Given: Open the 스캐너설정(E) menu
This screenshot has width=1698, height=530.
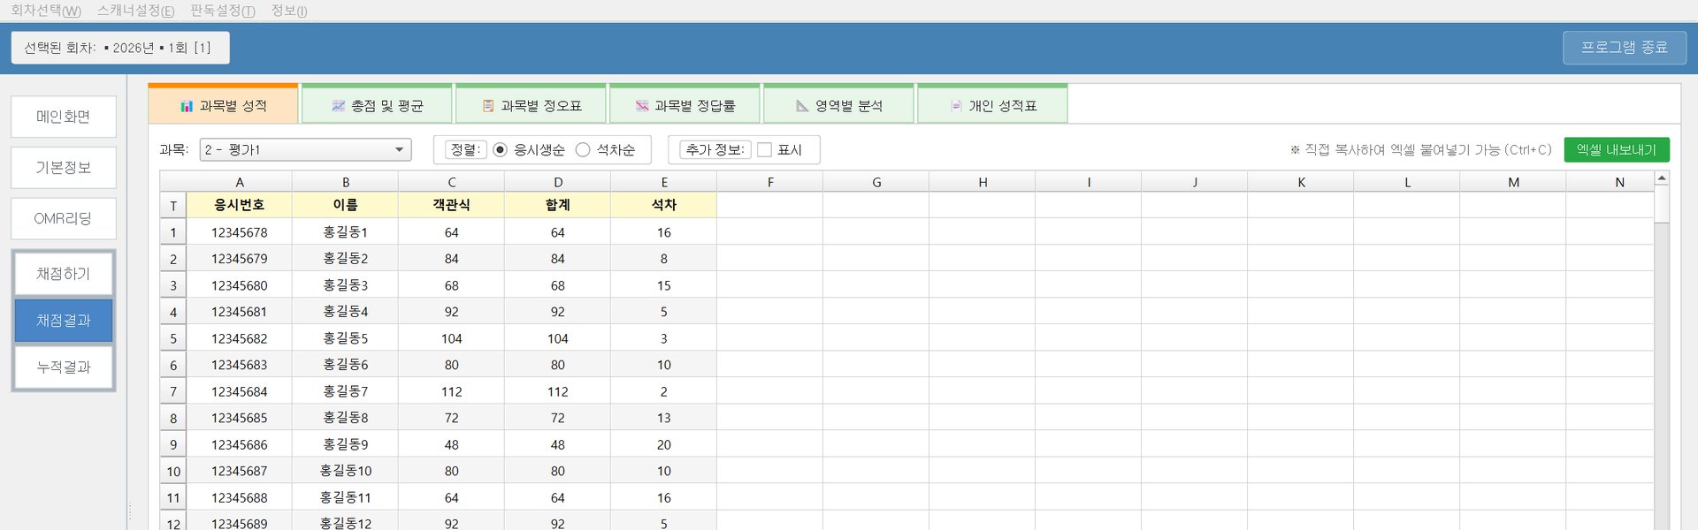Looking at the screenshot, I should coord(135,11).
